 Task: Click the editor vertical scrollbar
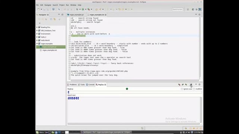coord(200,48)
